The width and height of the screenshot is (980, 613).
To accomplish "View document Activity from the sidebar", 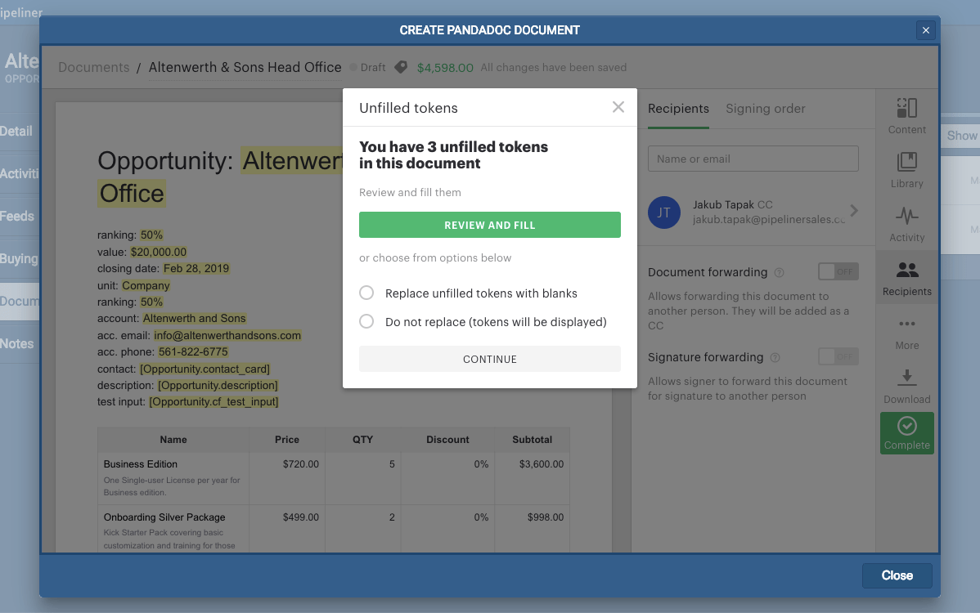I will point(906,222).
